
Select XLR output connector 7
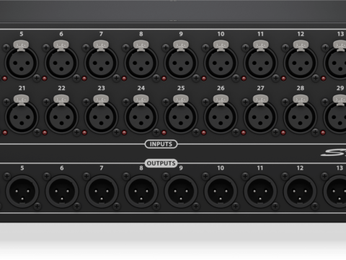(x=102, y=191)
